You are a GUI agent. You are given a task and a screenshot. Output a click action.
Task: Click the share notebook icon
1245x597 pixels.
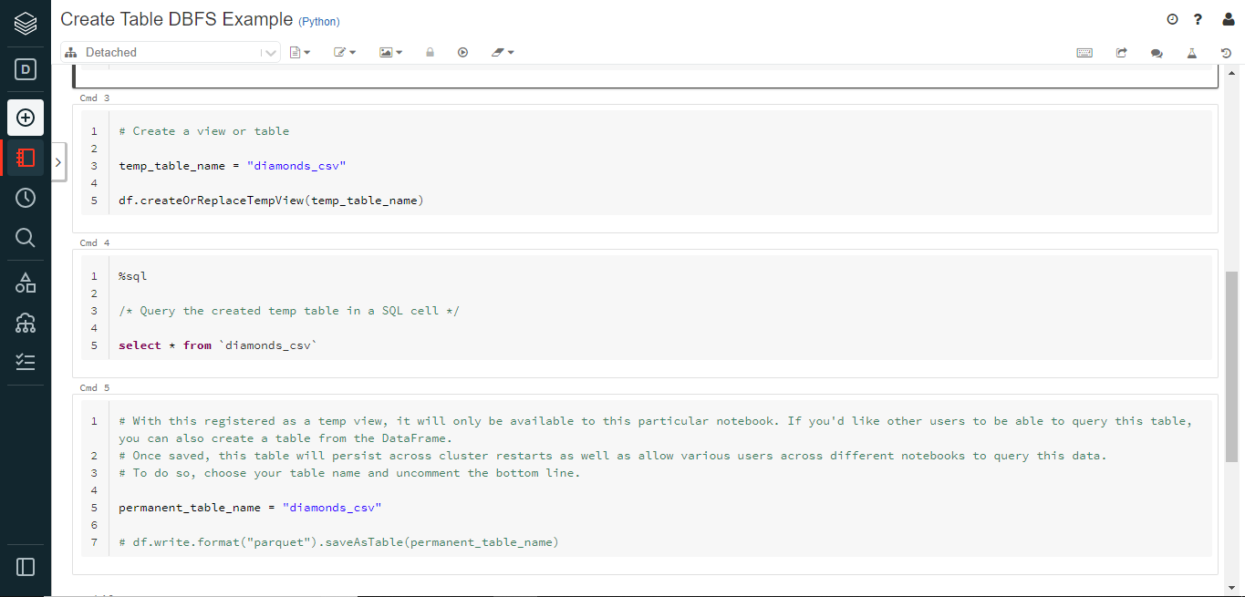[x=1121, y=53]
